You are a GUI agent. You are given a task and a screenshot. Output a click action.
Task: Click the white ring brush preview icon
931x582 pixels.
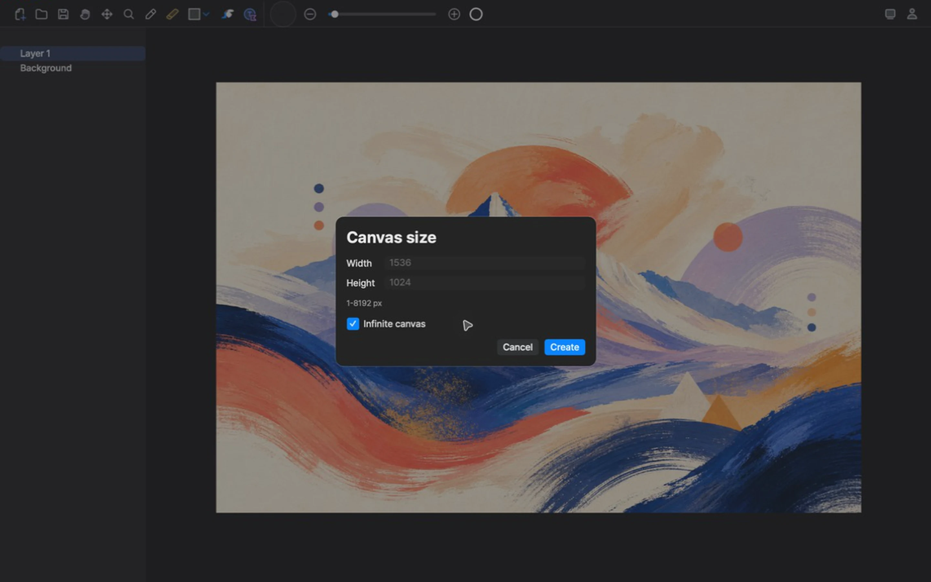click(x=476, y=14)
